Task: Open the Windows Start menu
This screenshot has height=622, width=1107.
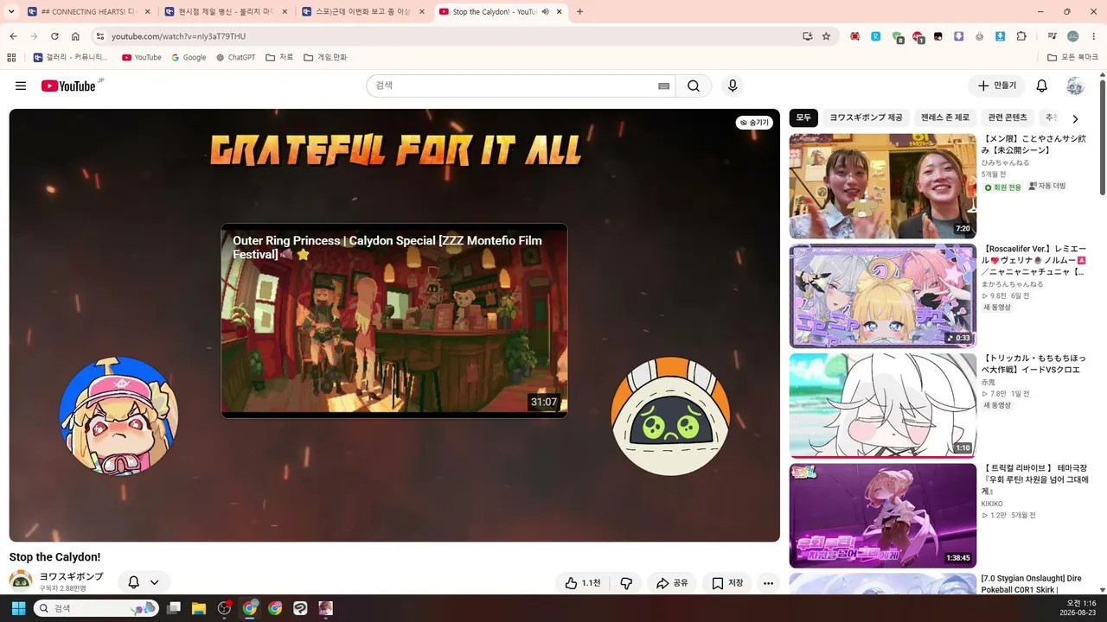Action: [x=18, y=608]
